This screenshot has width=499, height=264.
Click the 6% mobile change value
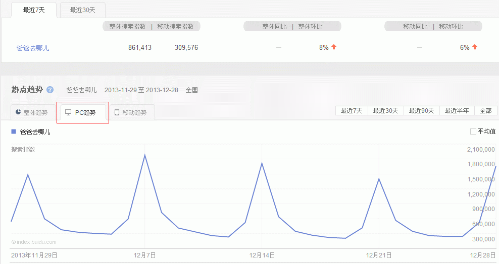pos(465,47)
